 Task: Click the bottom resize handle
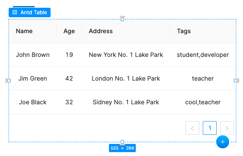[x=122, y=142]
